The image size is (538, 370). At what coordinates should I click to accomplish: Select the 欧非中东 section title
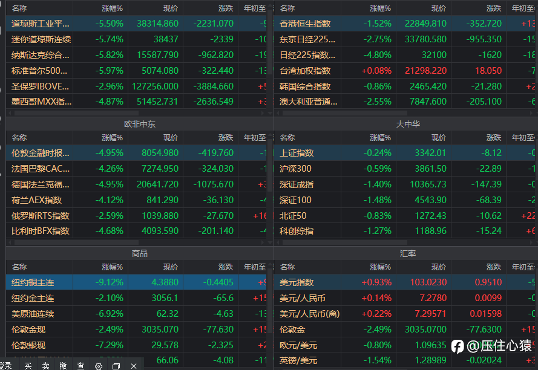point(140,124)
